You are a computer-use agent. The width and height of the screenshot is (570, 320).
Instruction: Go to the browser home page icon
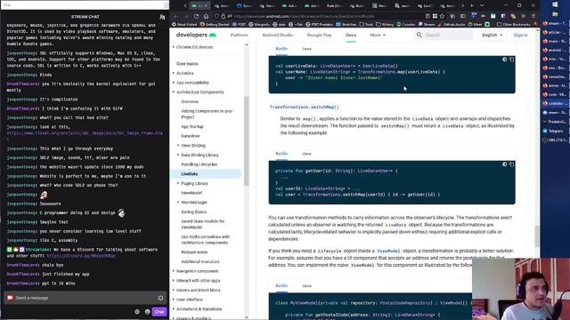[x=206, y=16]
